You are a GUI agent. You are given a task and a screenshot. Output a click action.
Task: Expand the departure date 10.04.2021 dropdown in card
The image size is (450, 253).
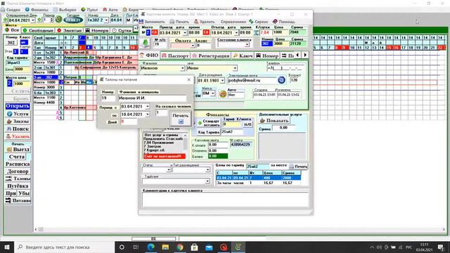click(236, 33)
